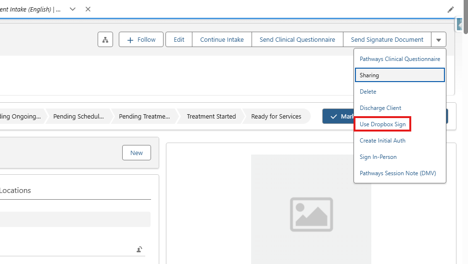This screenshot has width=468, height=264.
Task: Select the Pending Treatme... path stage
Action: click(144, 117)
